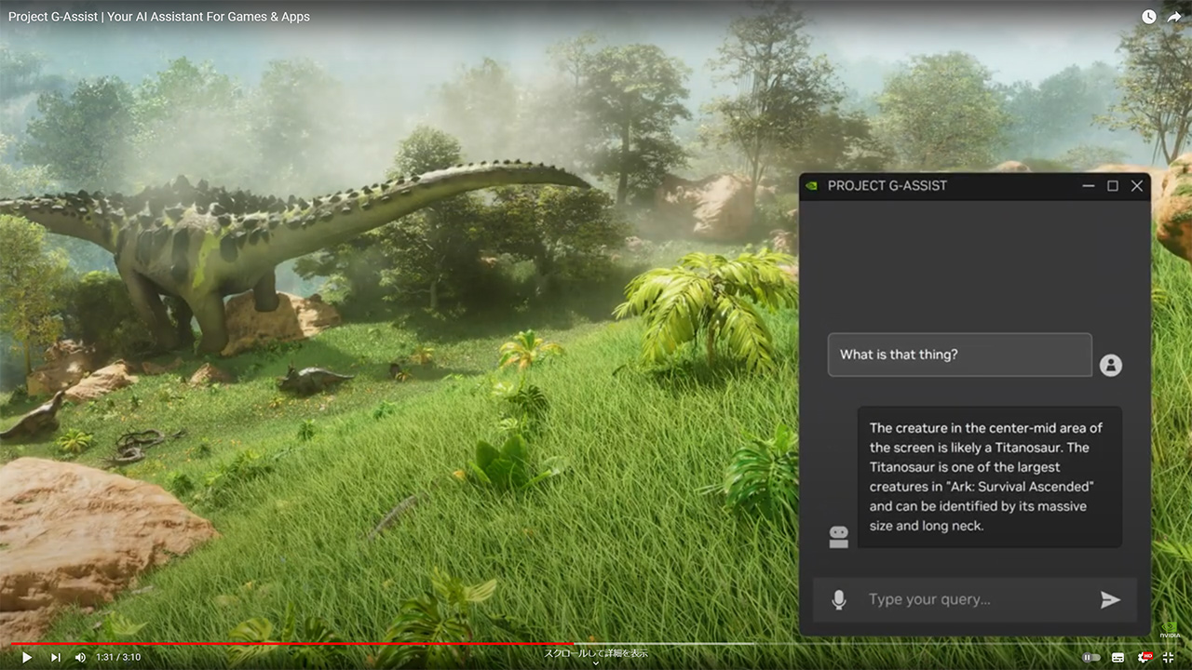
Task: Close the Project G-Assist window
Action: tap(1137, 186)
